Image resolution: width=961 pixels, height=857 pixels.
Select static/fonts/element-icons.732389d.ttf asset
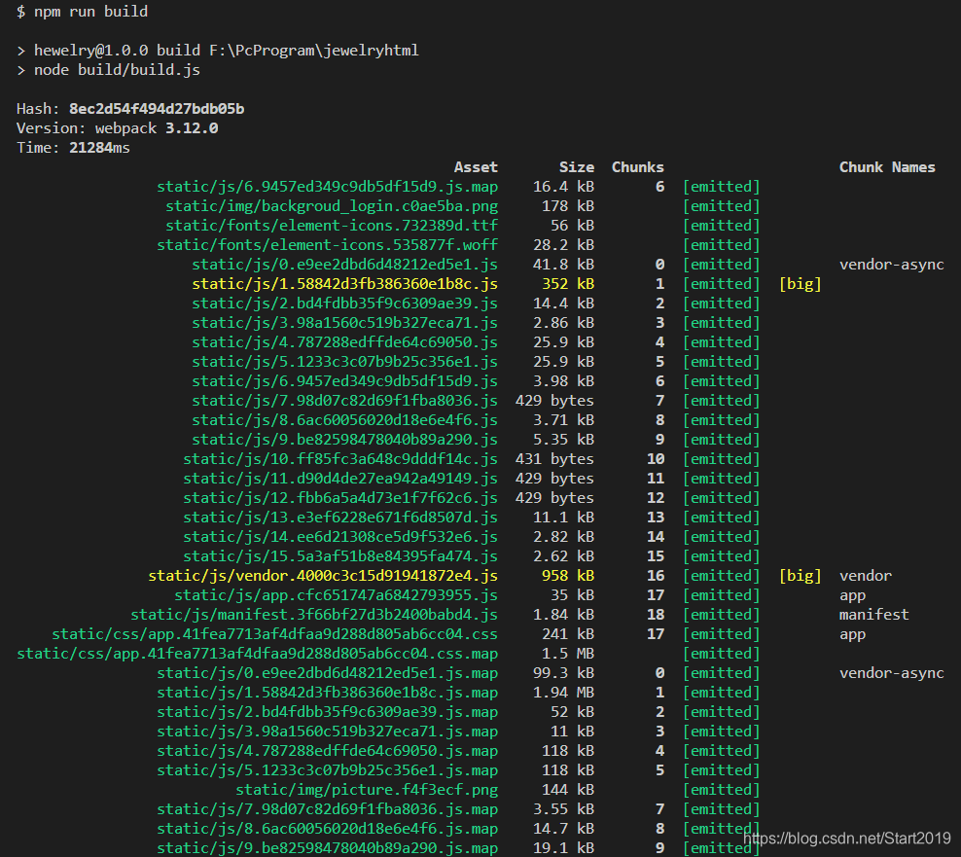pyautogui.click(x=332, y=226)
